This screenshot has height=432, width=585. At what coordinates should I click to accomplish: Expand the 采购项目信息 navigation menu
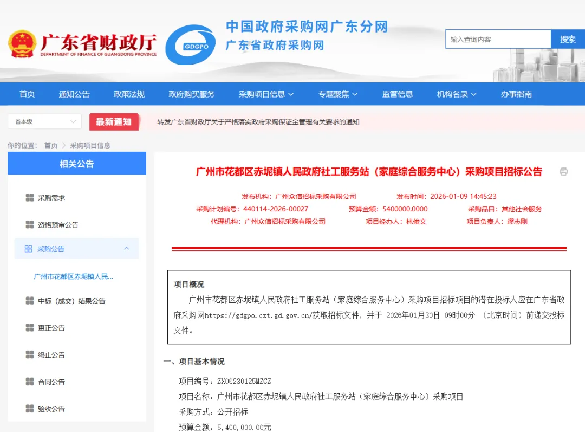point(266,94)
